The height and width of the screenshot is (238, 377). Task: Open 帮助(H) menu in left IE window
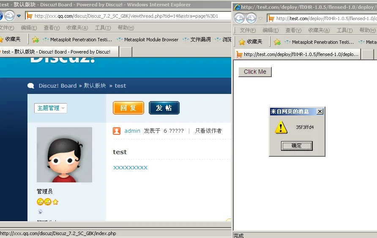pos(126,28)
